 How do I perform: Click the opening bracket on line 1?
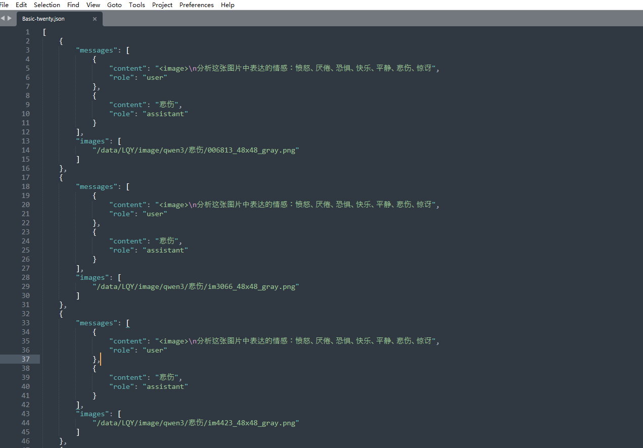(44, 32)
